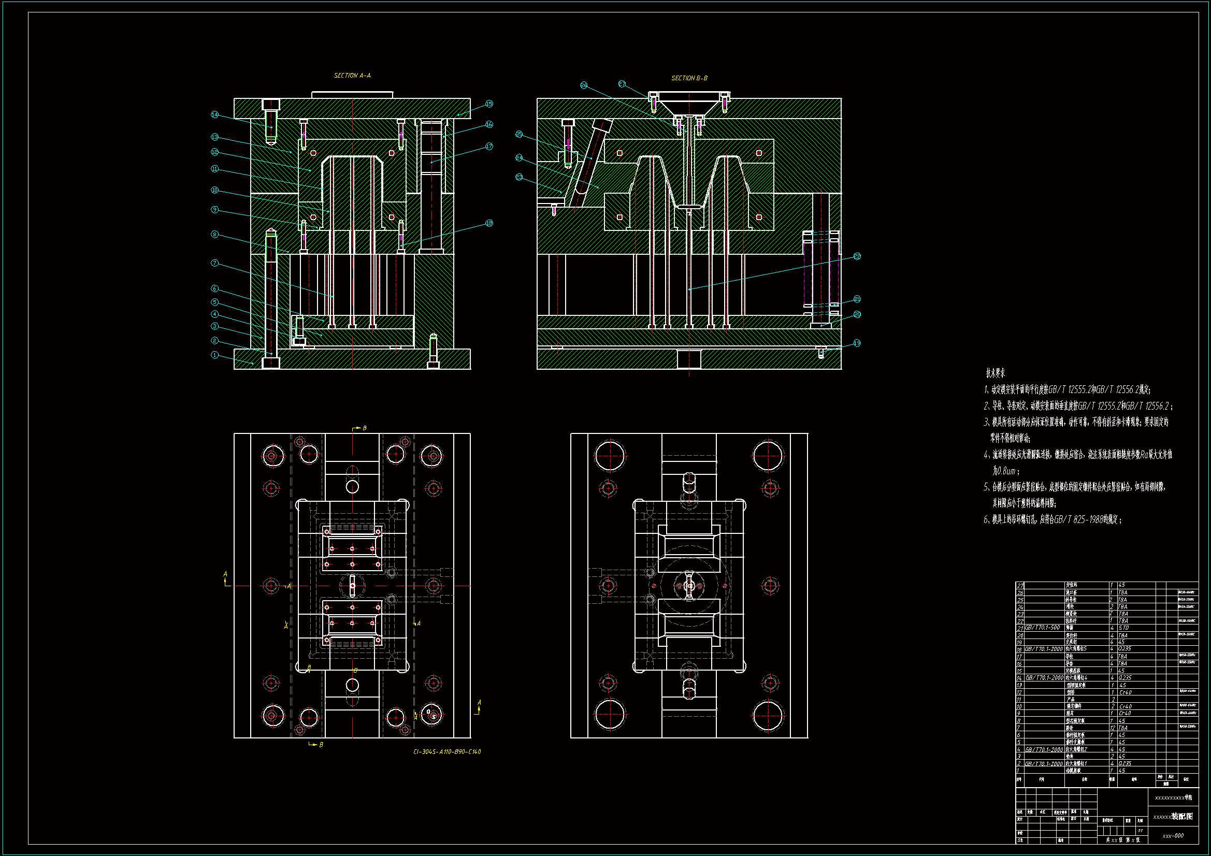Click parts list row 27 number cell
The image size is (1211, 856).
pyautogui.click(x=1020, y=586)
